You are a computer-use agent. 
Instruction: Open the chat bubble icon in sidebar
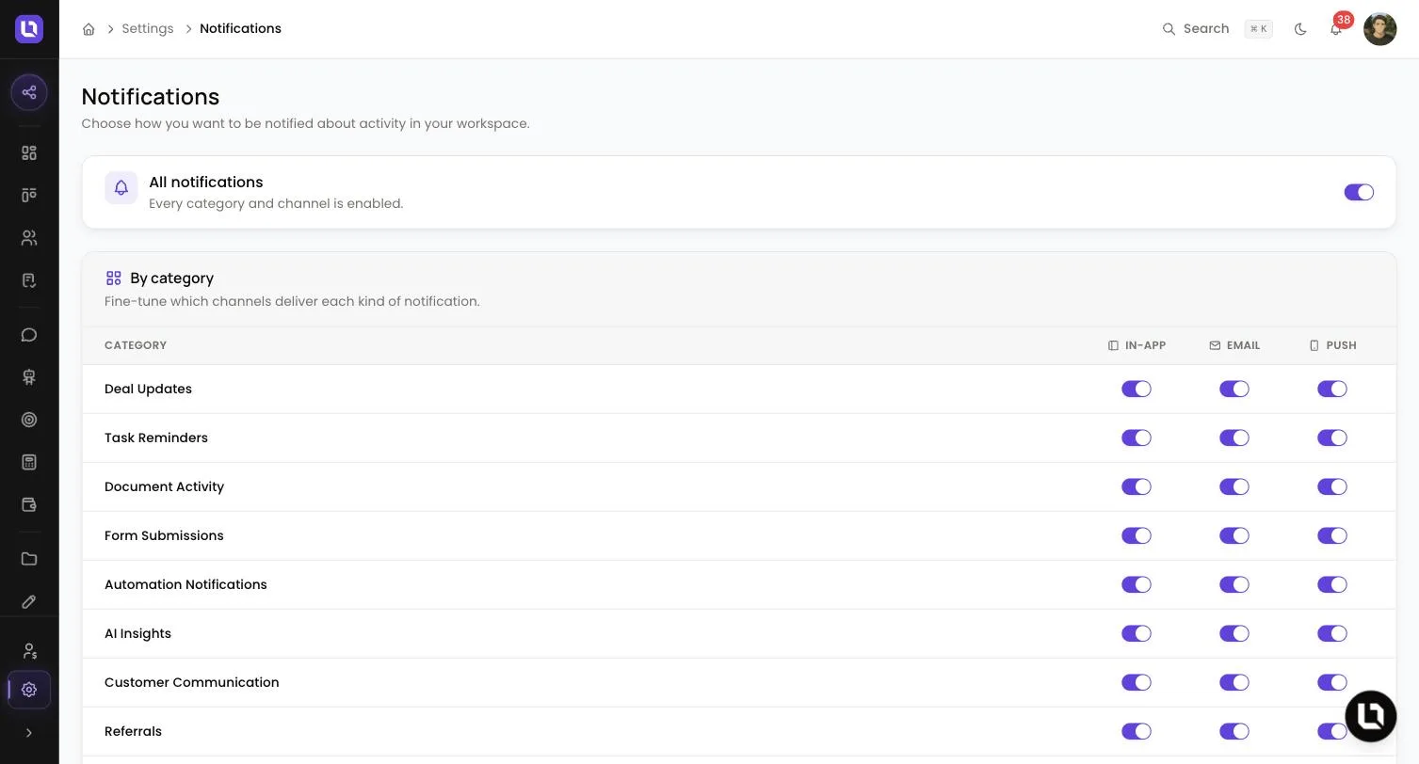29,335
